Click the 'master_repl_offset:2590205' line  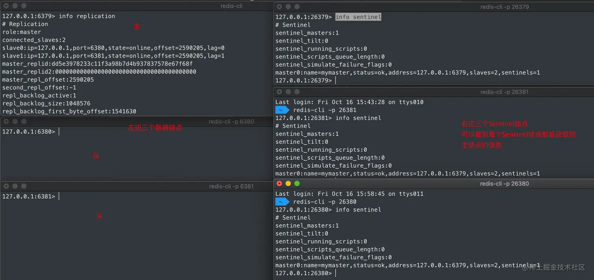tap(48, 80)
